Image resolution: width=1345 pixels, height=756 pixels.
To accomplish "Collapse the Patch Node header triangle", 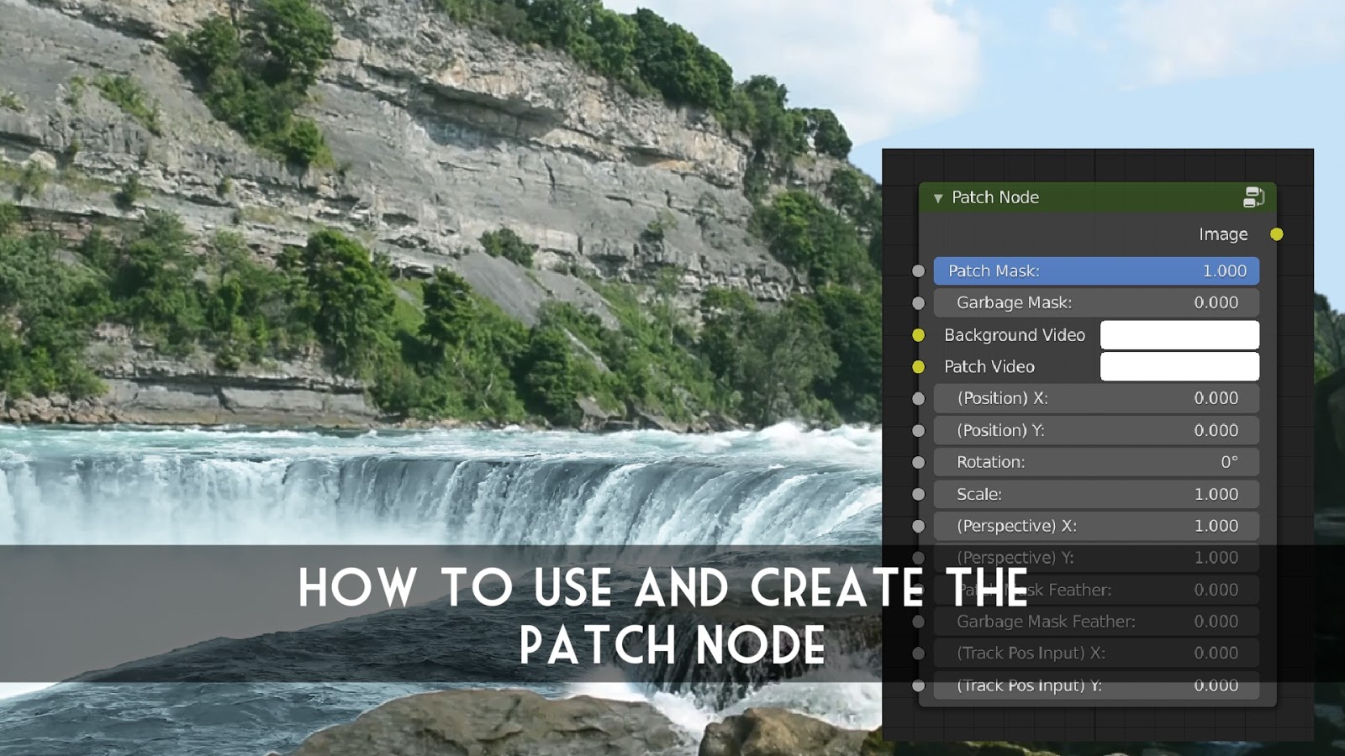I will coord(937,197).
